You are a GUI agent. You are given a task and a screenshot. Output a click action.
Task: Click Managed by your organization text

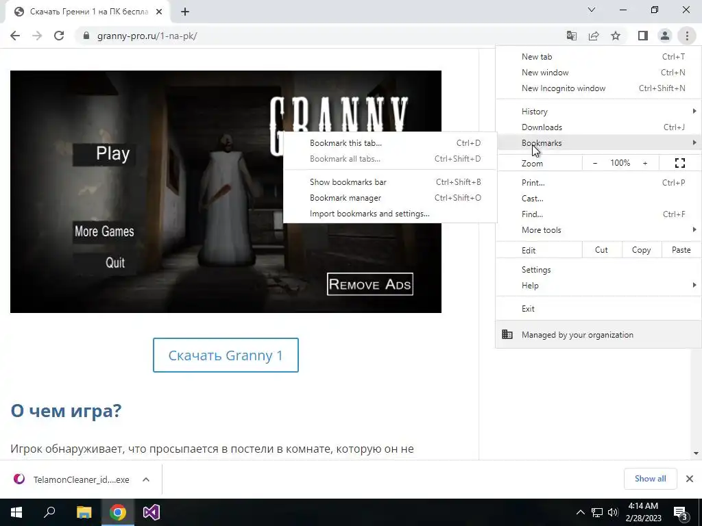(577, 334)
